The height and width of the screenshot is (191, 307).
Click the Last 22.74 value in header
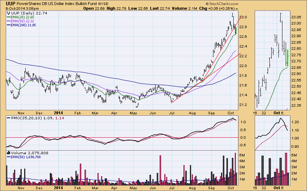point(160,8)
